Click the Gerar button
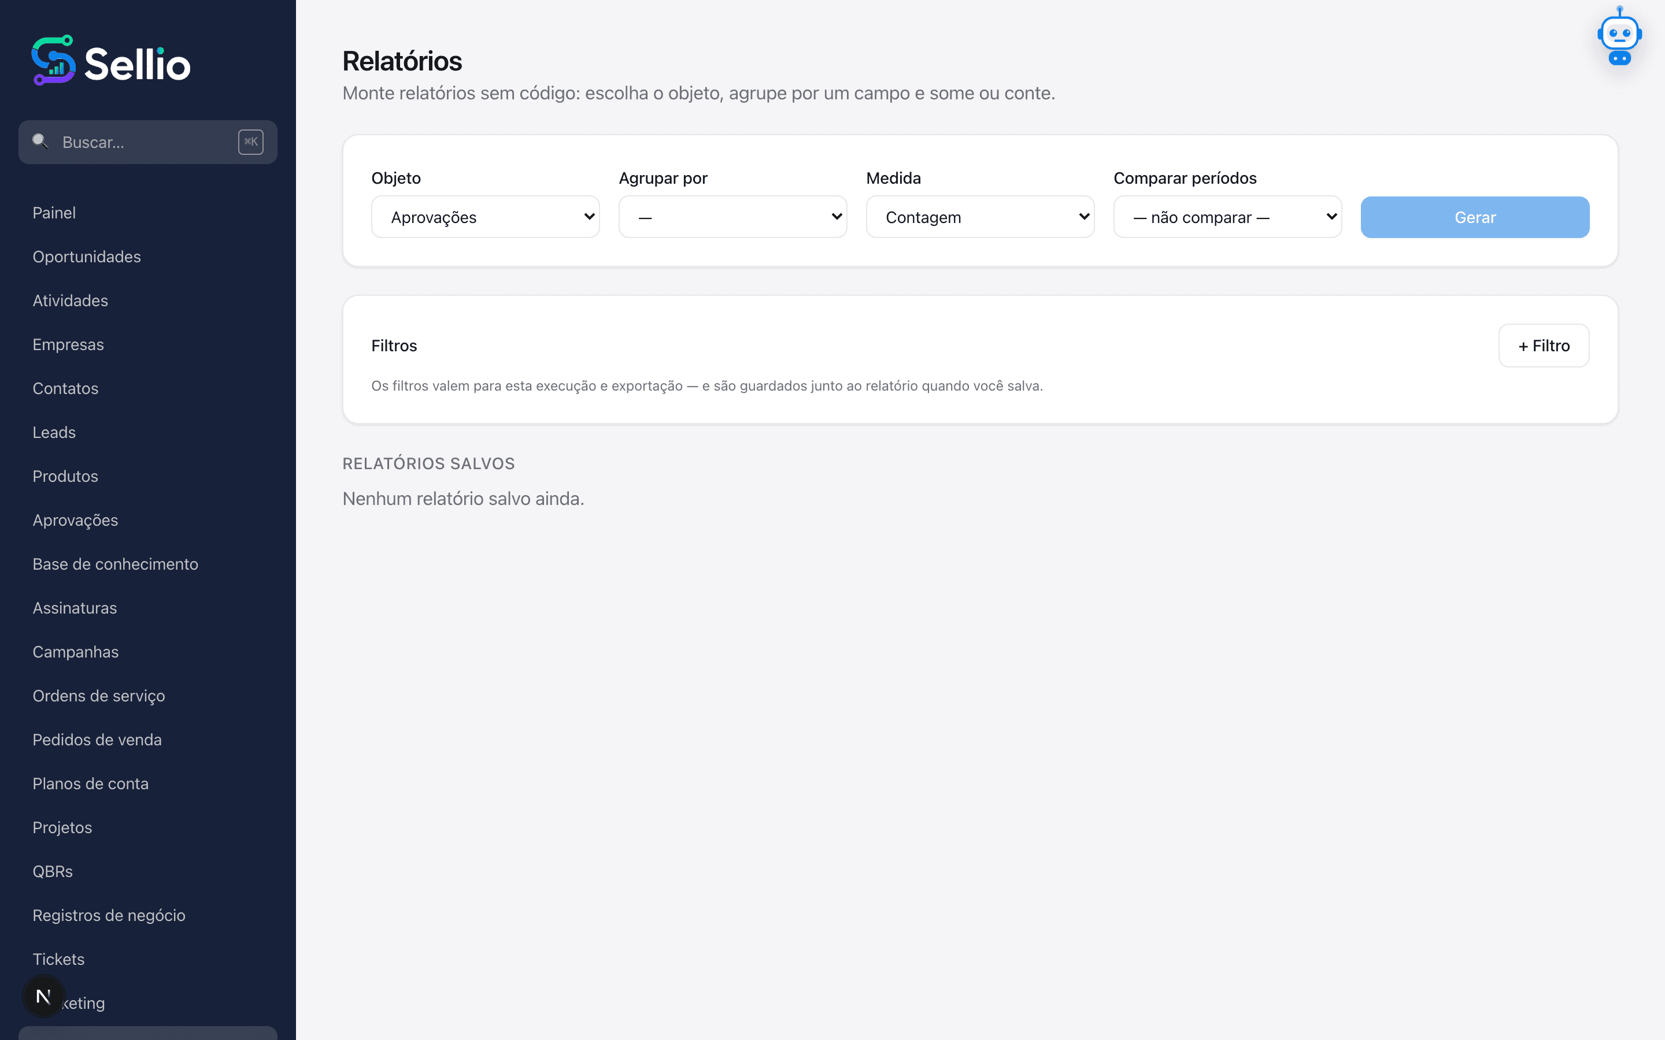The image size is (1665, 1040). coord(1474,217)
